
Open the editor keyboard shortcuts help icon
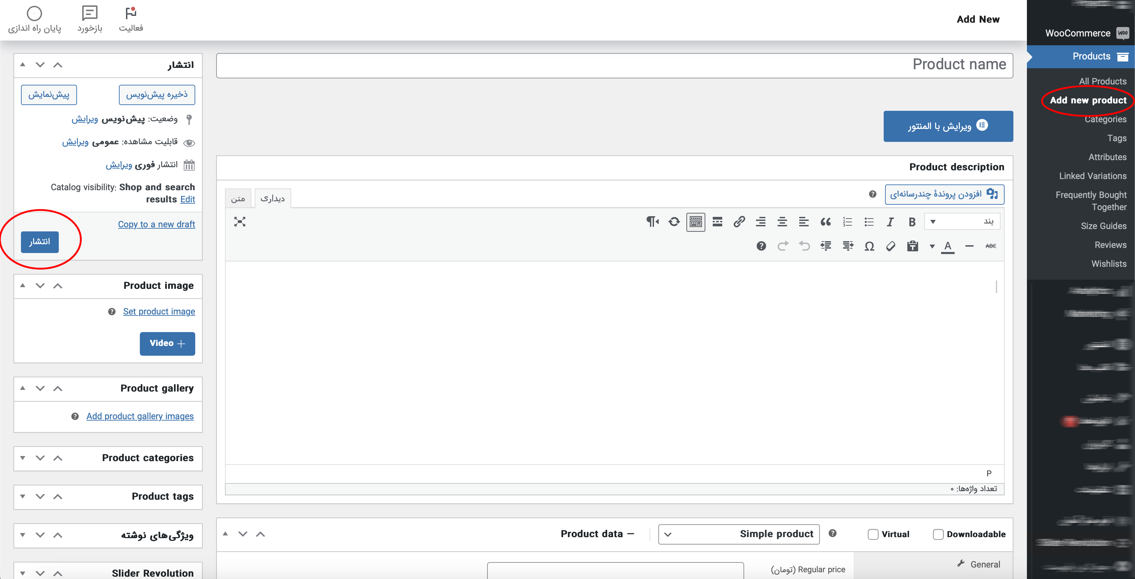761,246
